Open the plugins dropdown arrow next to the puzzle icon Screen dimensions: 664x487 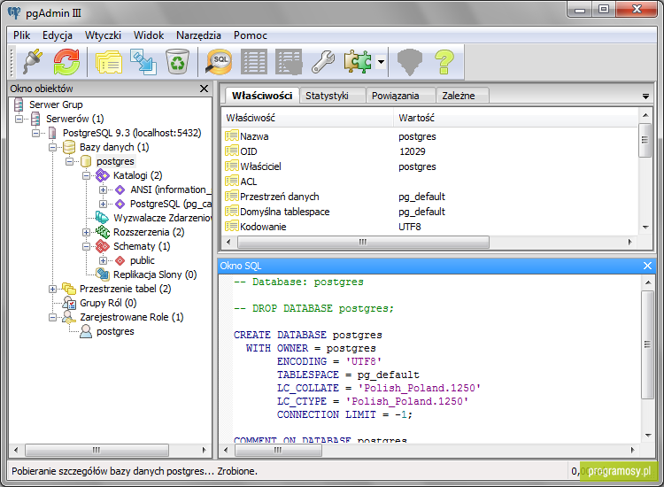pos(381,62)
